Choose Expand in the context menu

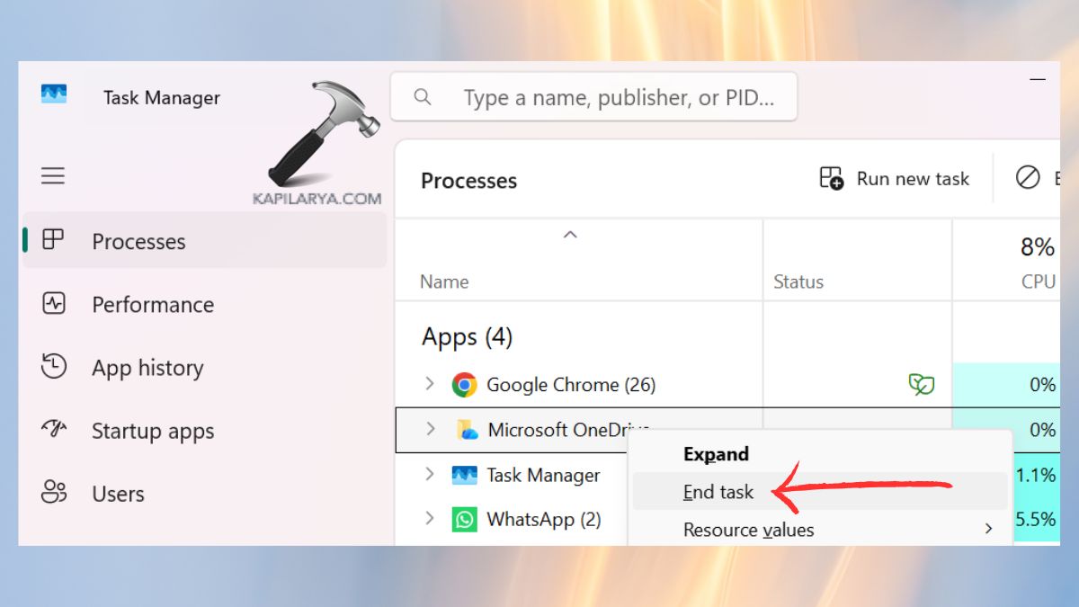(x=716, y=454)
